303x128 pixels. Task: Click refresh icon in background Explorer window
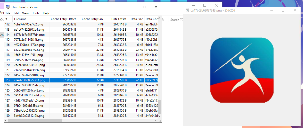click(163, 20)
